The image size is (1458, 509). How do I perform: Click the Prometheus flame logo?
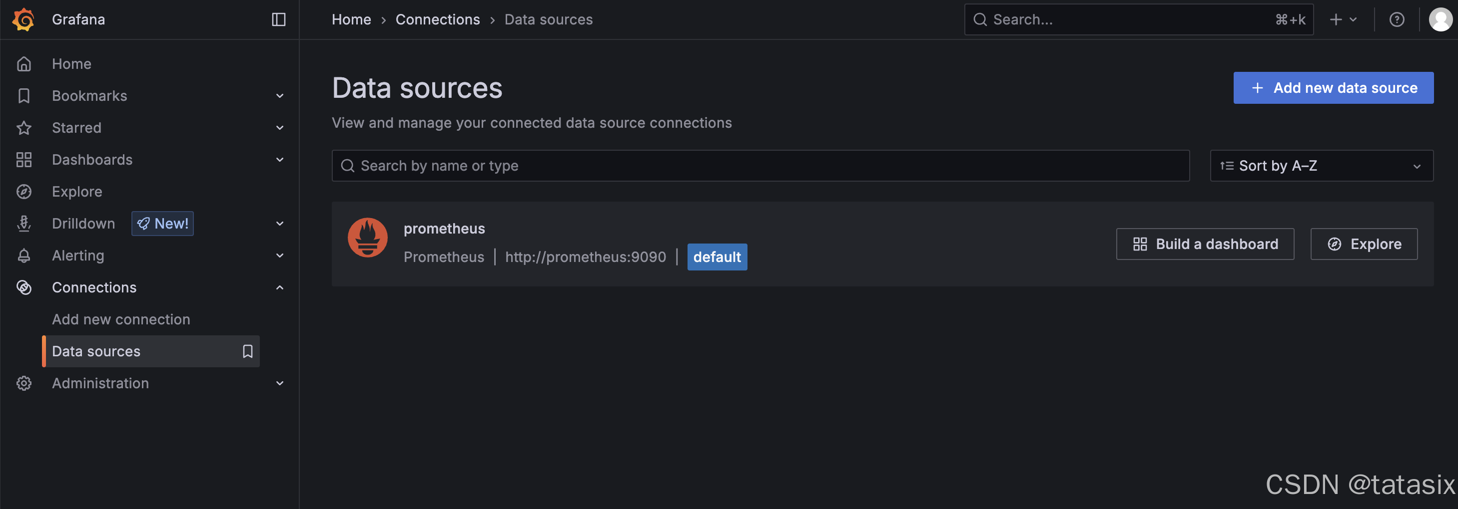[x=367, y=238]
